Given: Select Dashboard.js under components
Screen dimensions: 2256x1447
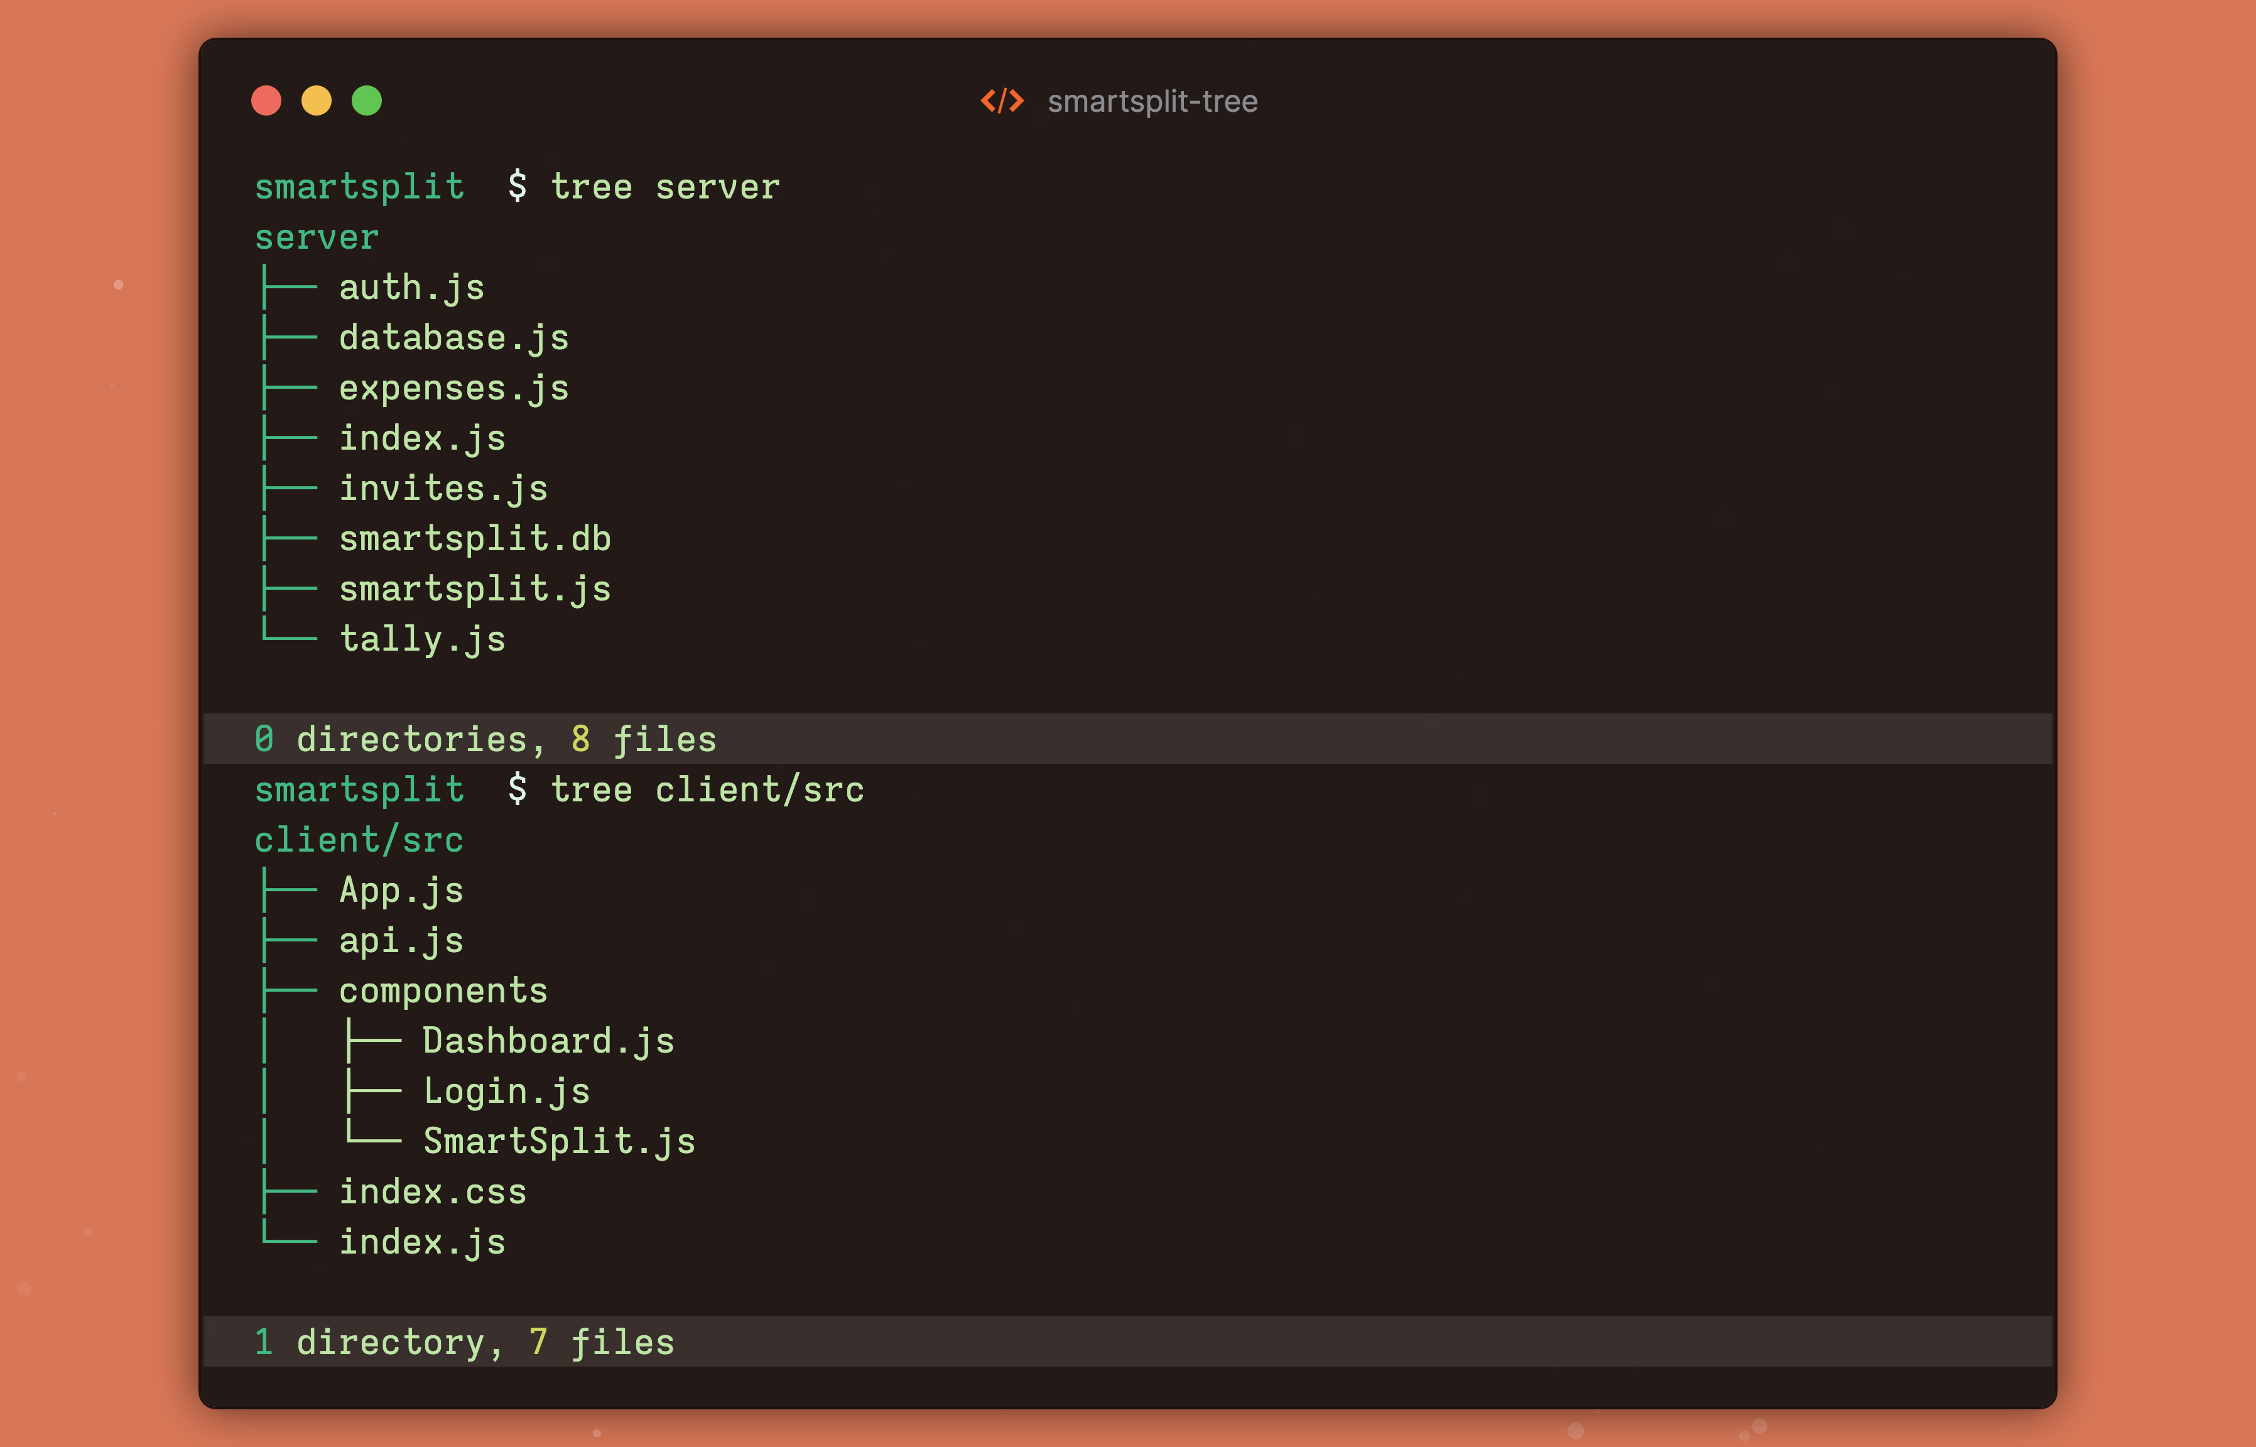Looking at the screenshot, I should point(548,1041).
